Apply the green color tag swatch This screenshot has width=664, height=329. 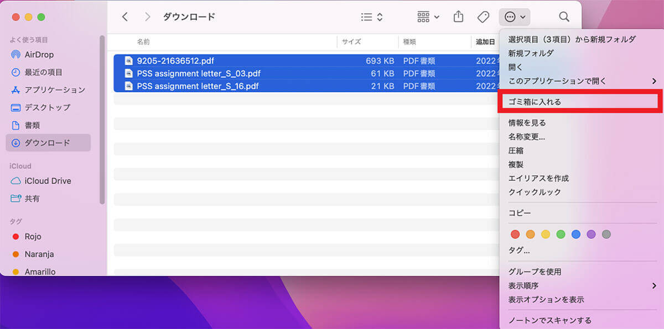click(x=561, y=234)
